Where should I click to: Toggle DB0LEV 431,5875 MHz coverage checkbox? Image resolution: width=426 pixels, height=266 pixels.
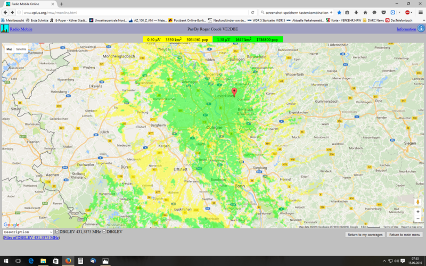57,231
